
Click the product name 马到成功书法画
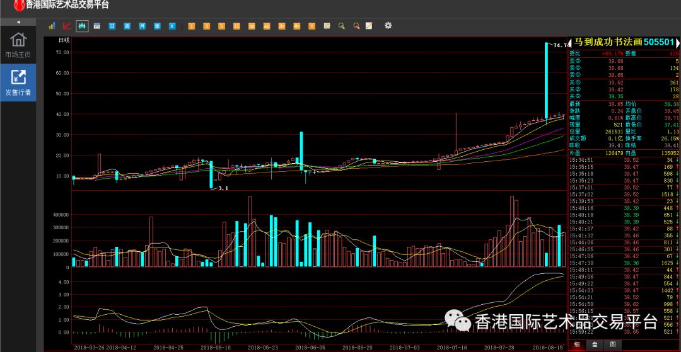pyautogui.click(x=607, y=42)
